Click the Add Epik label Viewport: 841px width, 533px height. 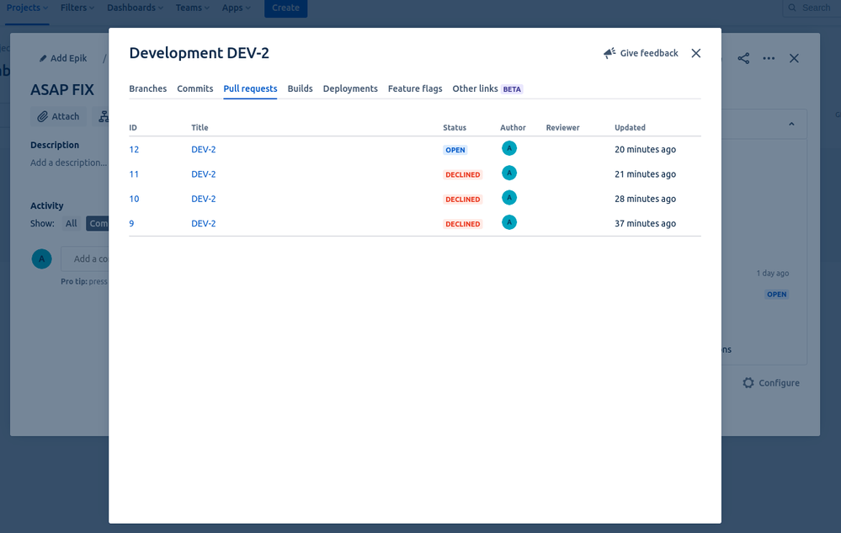(x=68, y=58)
